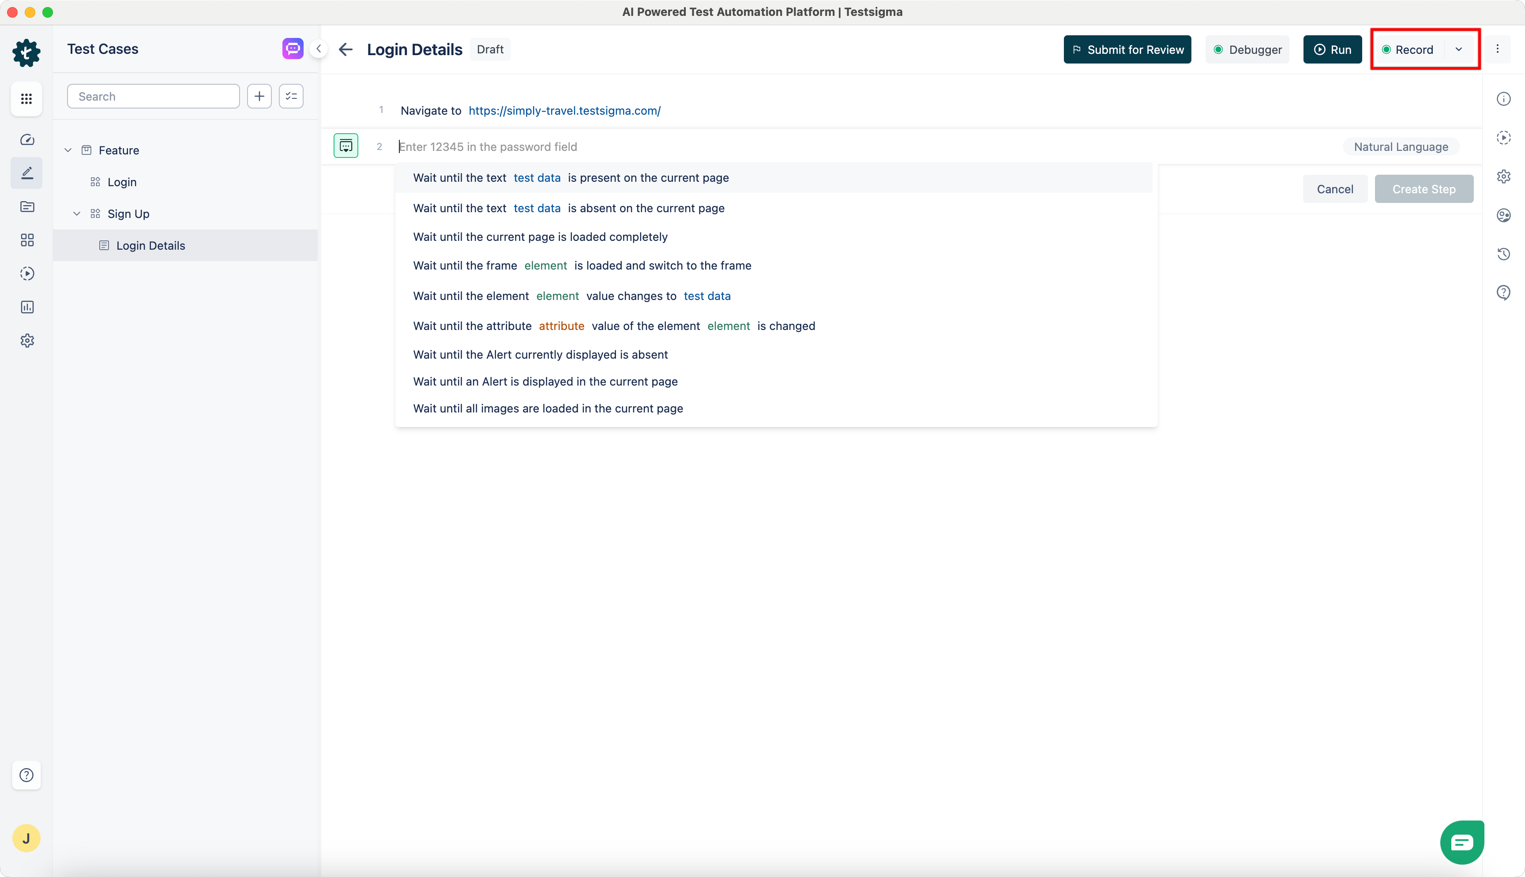Image resolution: width=1525 pixels, height=877 pixels.
Task: Click the test case Search field
Action: point(154,96)
